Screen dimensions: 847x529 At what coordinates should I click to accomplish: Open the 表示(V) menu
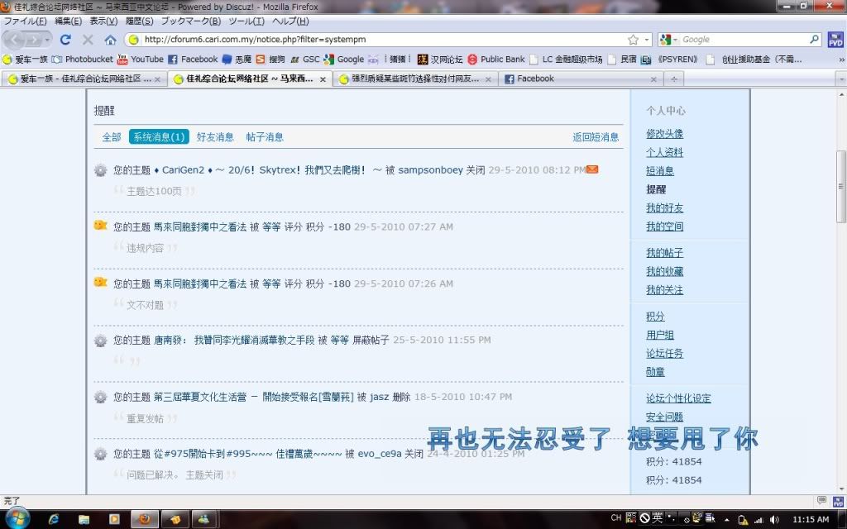pos(103,21)
